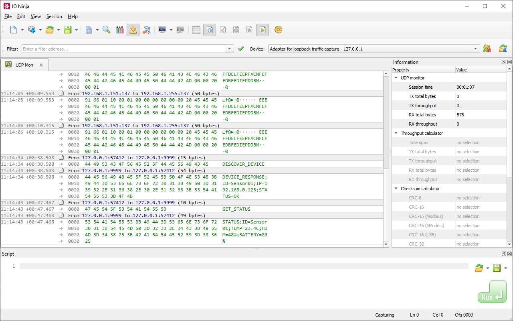Image resolution: width=513 pixels, height=321 pixels.
Task: Click the add layer plugin icon with blue plus
Action: [x=32, y=30]
